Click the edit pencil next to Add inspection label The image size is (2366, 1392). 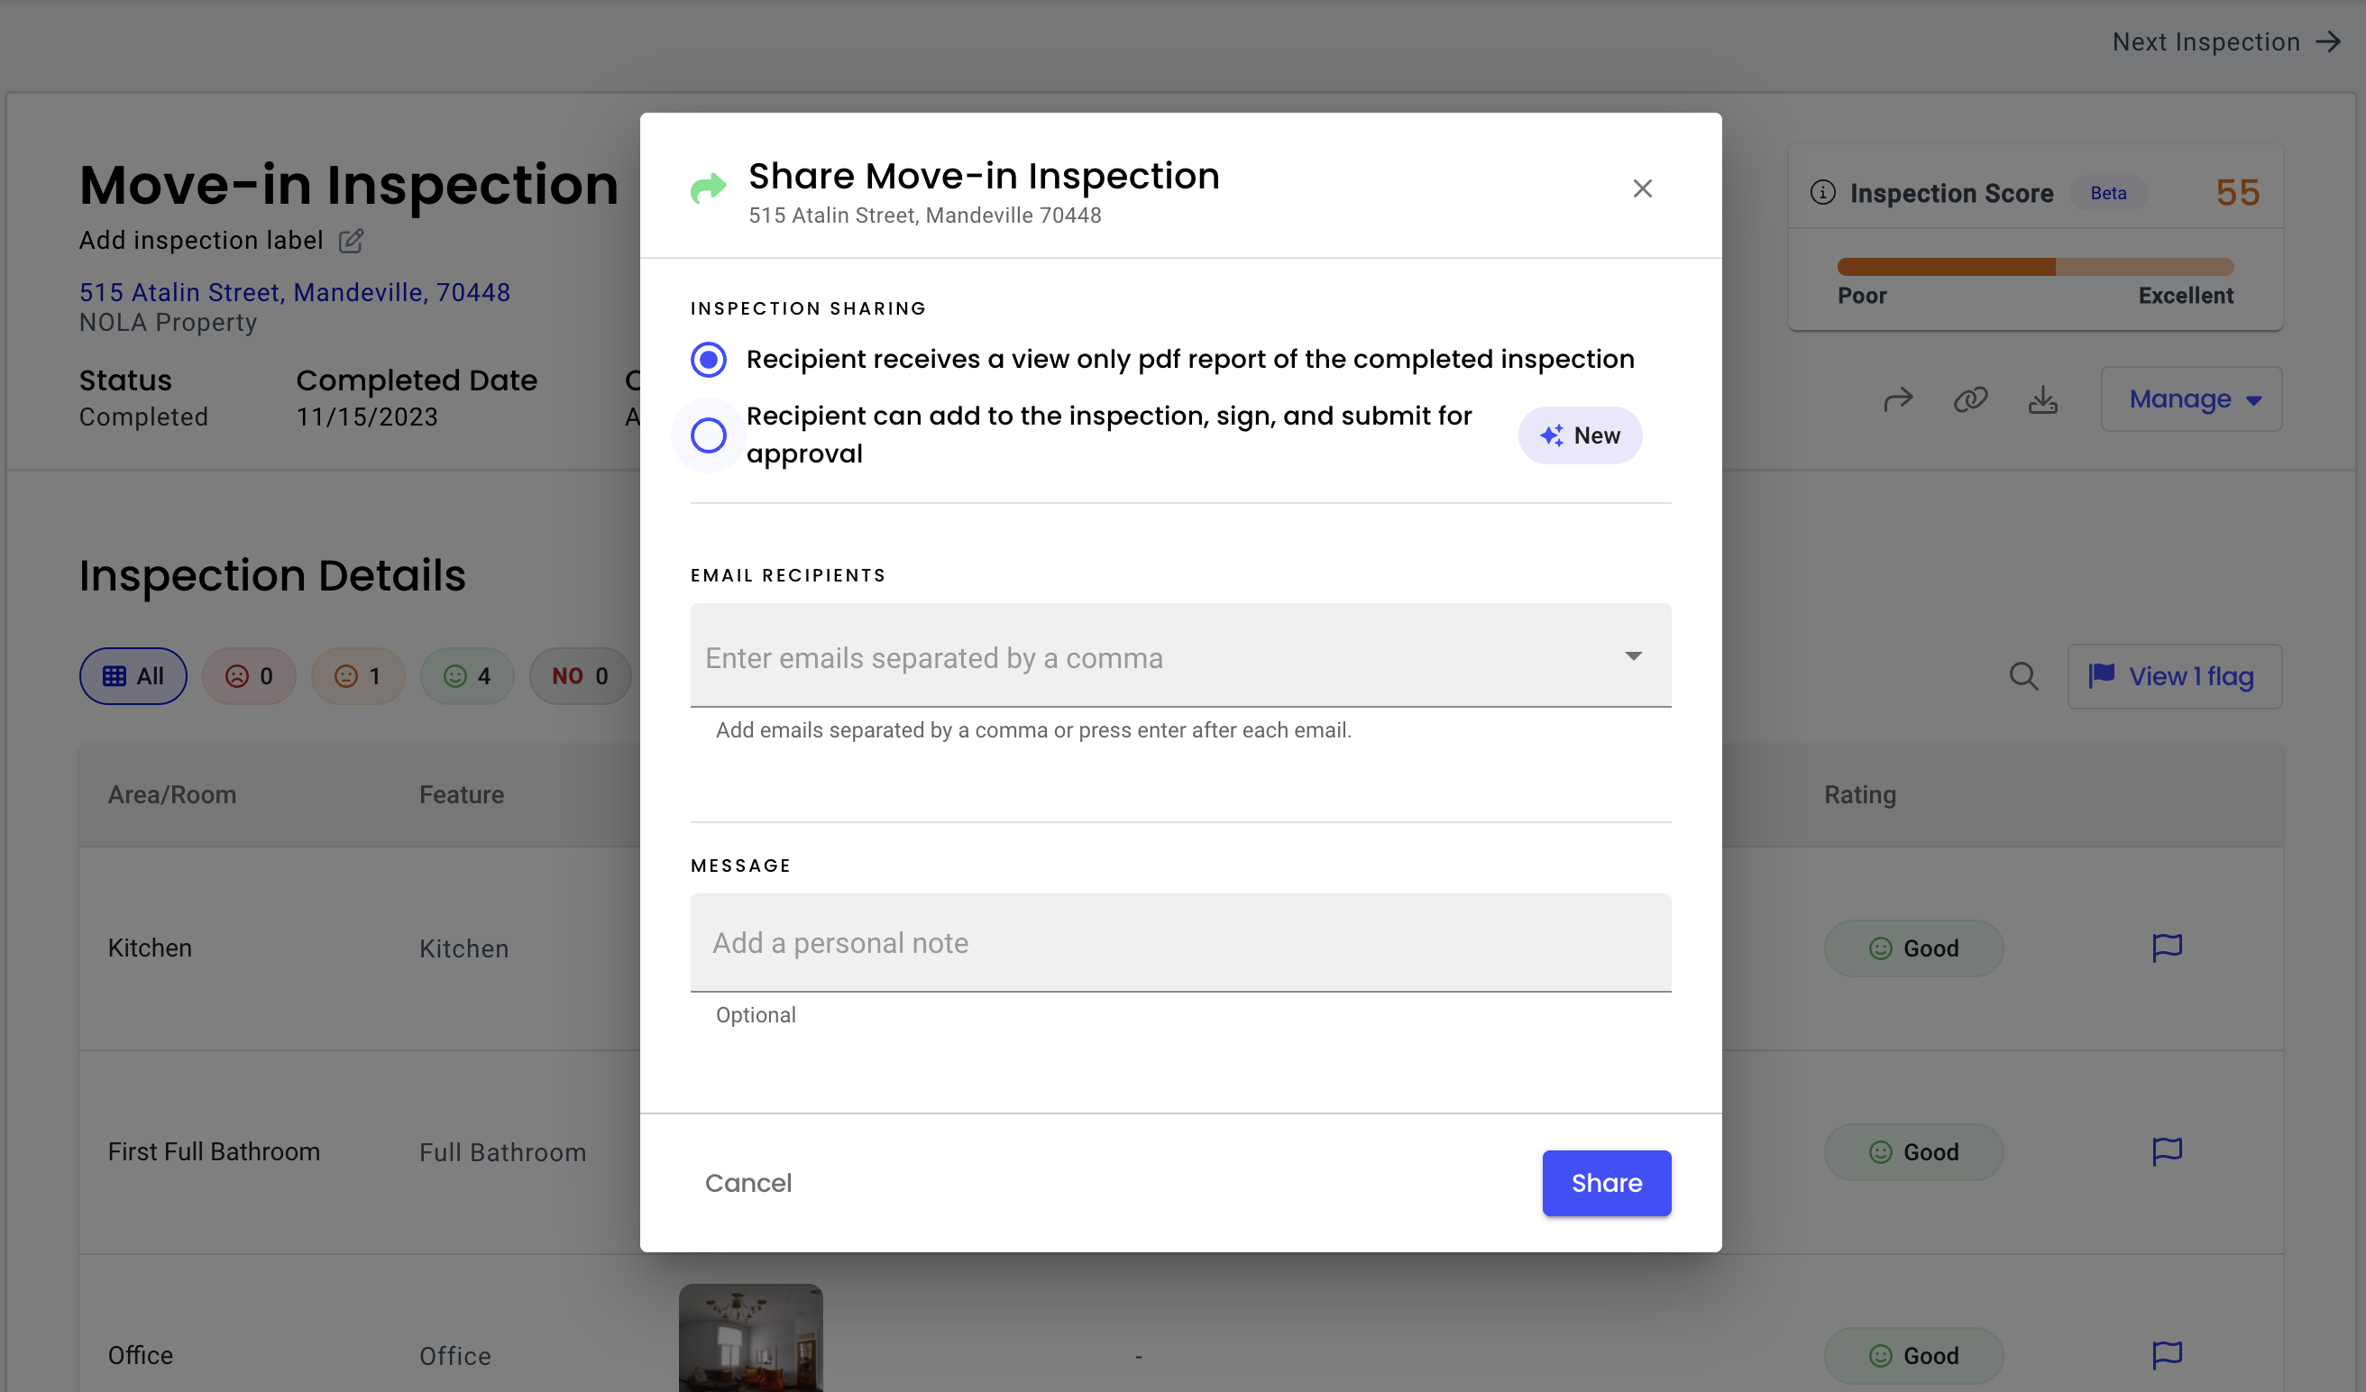350,242
